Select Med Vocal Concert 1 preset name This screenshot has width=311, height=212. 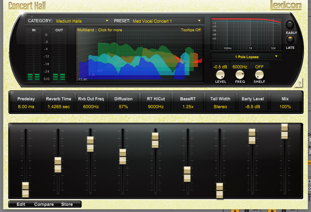point(152,21)
